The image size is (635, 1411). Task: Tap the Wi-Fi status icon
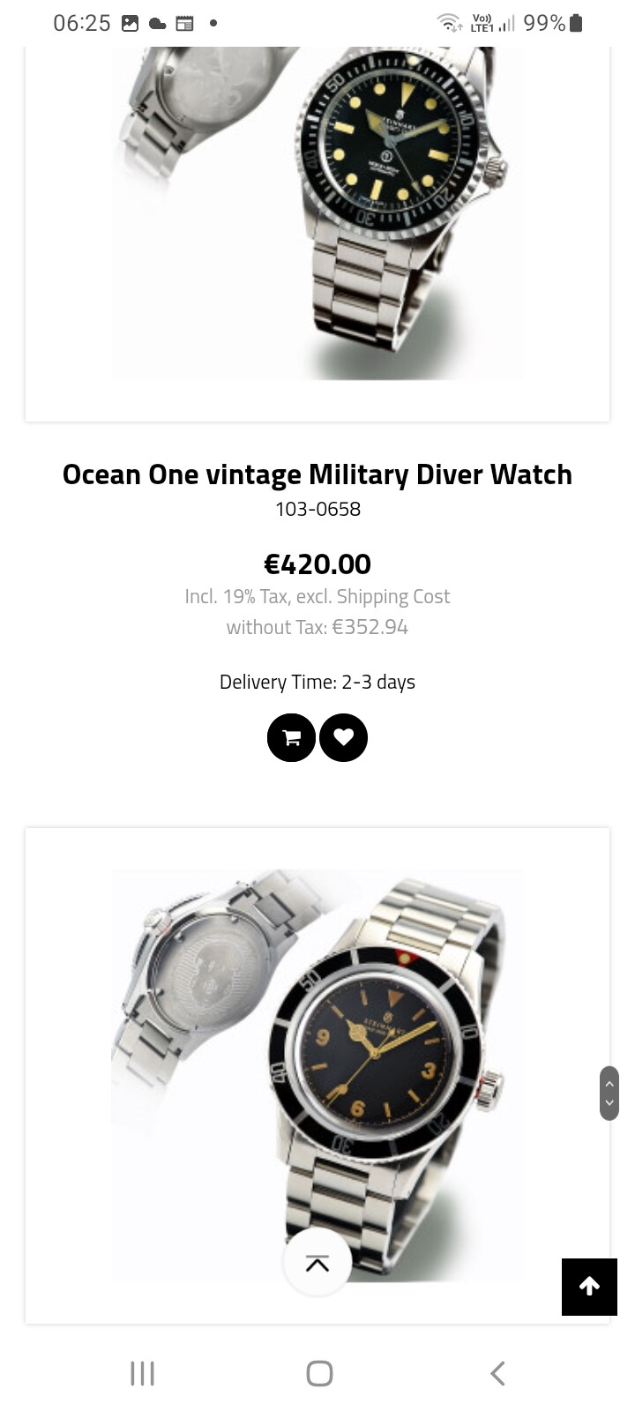point(450,23)
